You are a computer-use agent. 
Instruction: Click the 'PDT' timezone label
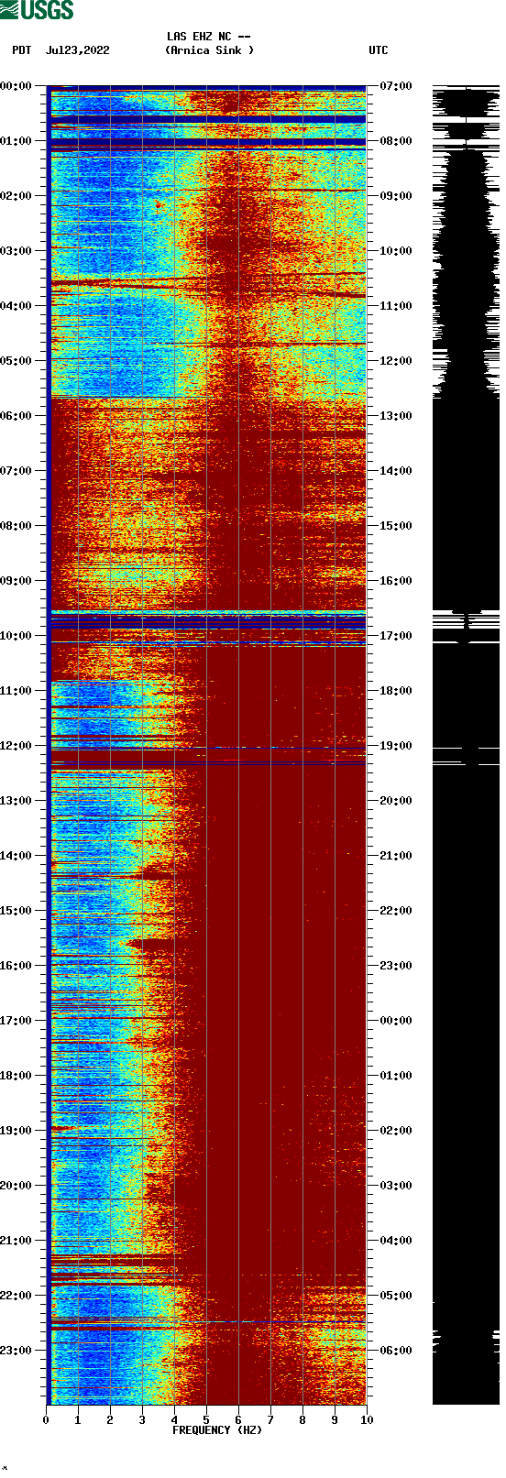(22, 50)
